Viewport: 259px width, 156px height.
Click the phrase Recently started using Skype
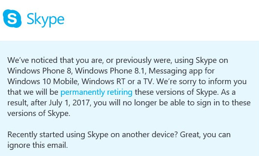[x=58, y=135]
